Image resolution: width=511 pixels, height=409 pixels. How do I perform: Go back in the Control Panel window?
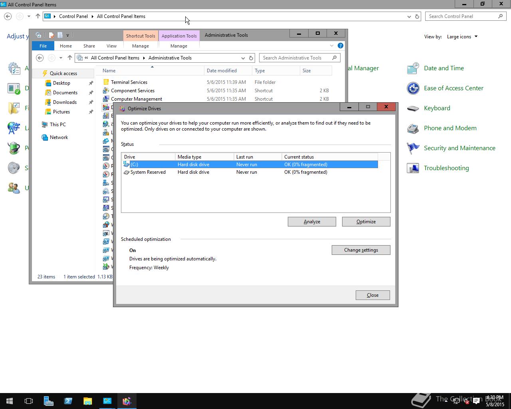[x=8, y=16]
